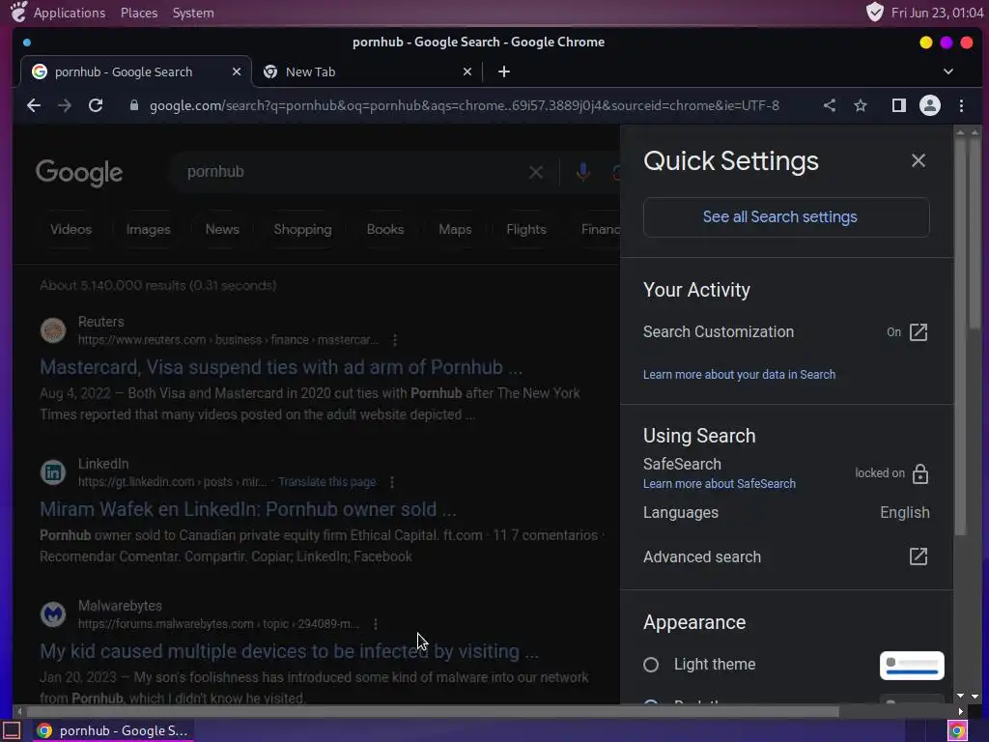Switch to the Flights search tab
Viewport: 989px width, 742px height.
pos(526,230)
